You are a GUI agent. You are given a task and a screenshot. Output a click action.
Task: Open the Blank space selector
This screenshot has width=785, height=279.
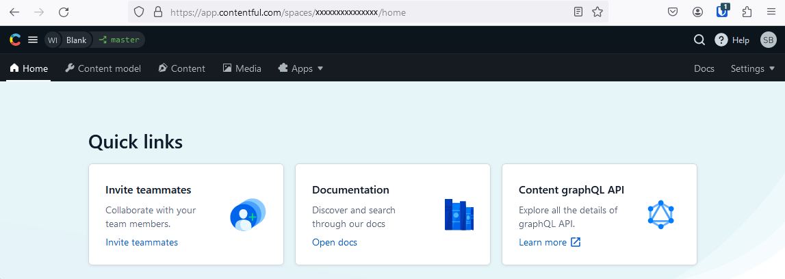pos(76,40)
